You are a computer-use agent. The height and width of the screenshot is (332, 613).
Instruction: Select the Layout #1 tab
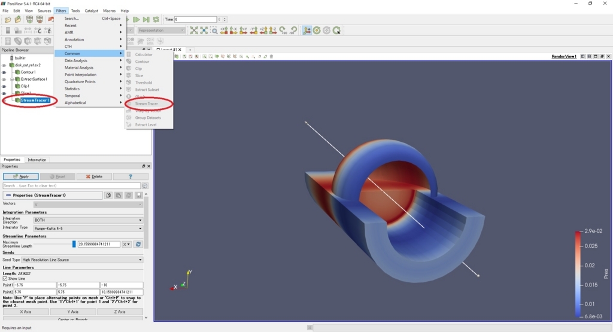pyautogui.click(x=169, y=50)
